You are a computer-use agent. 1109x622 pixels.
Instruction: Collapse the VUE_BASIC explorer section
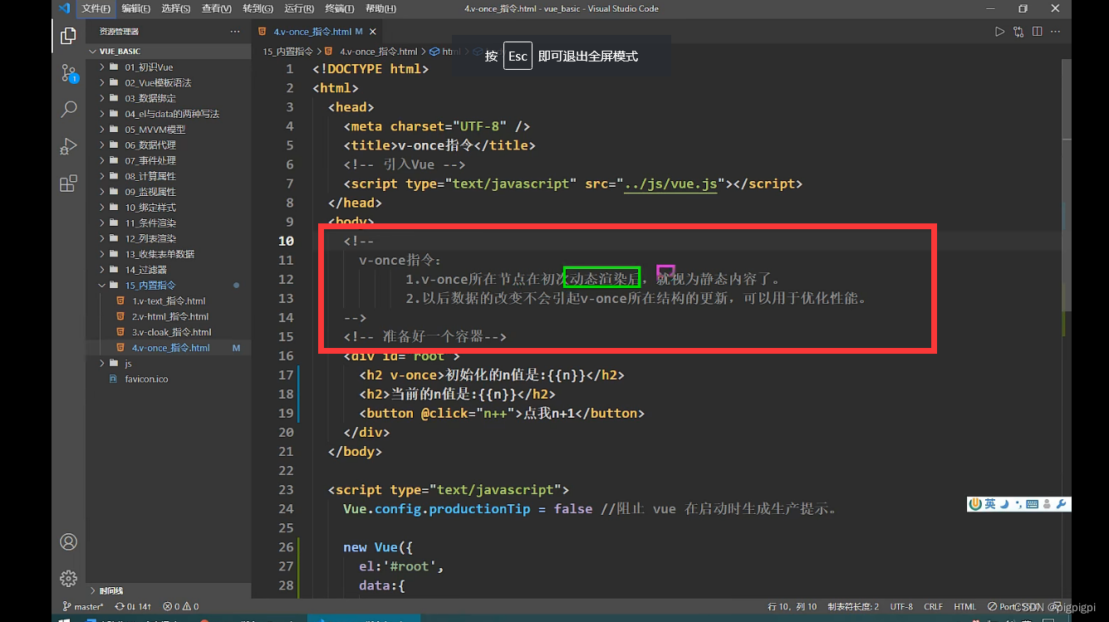click(168, 51)
